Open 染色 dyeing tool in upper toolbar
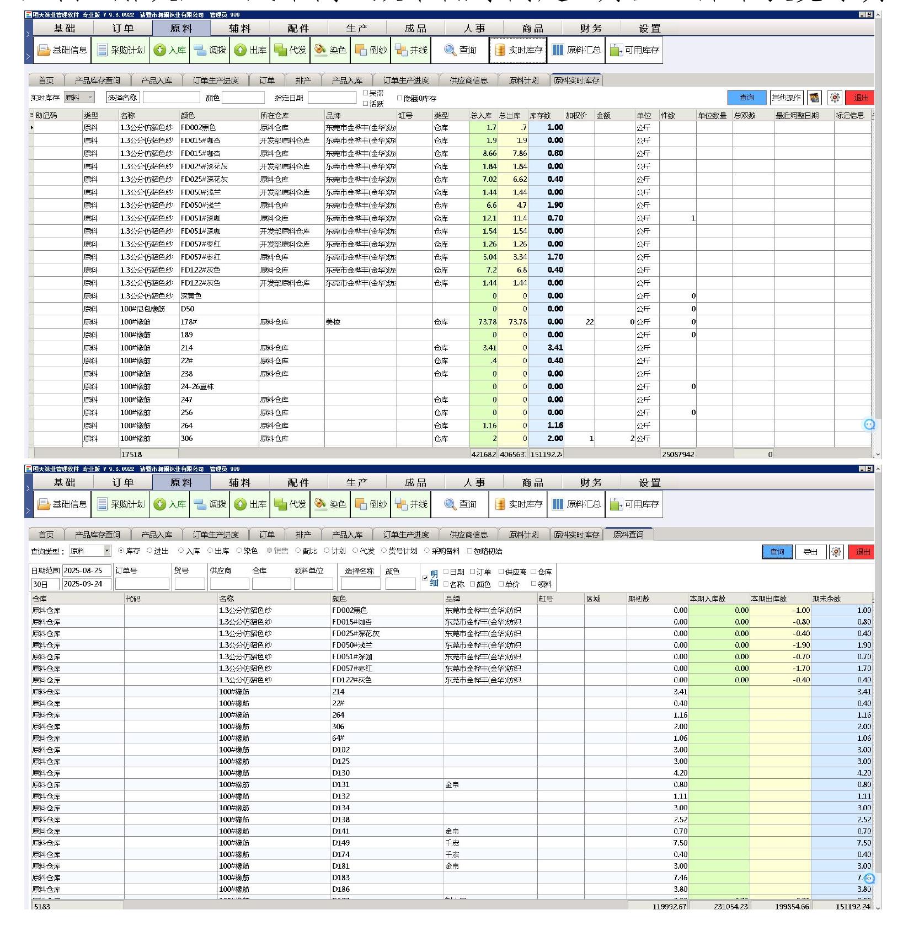 pos(330,50)
